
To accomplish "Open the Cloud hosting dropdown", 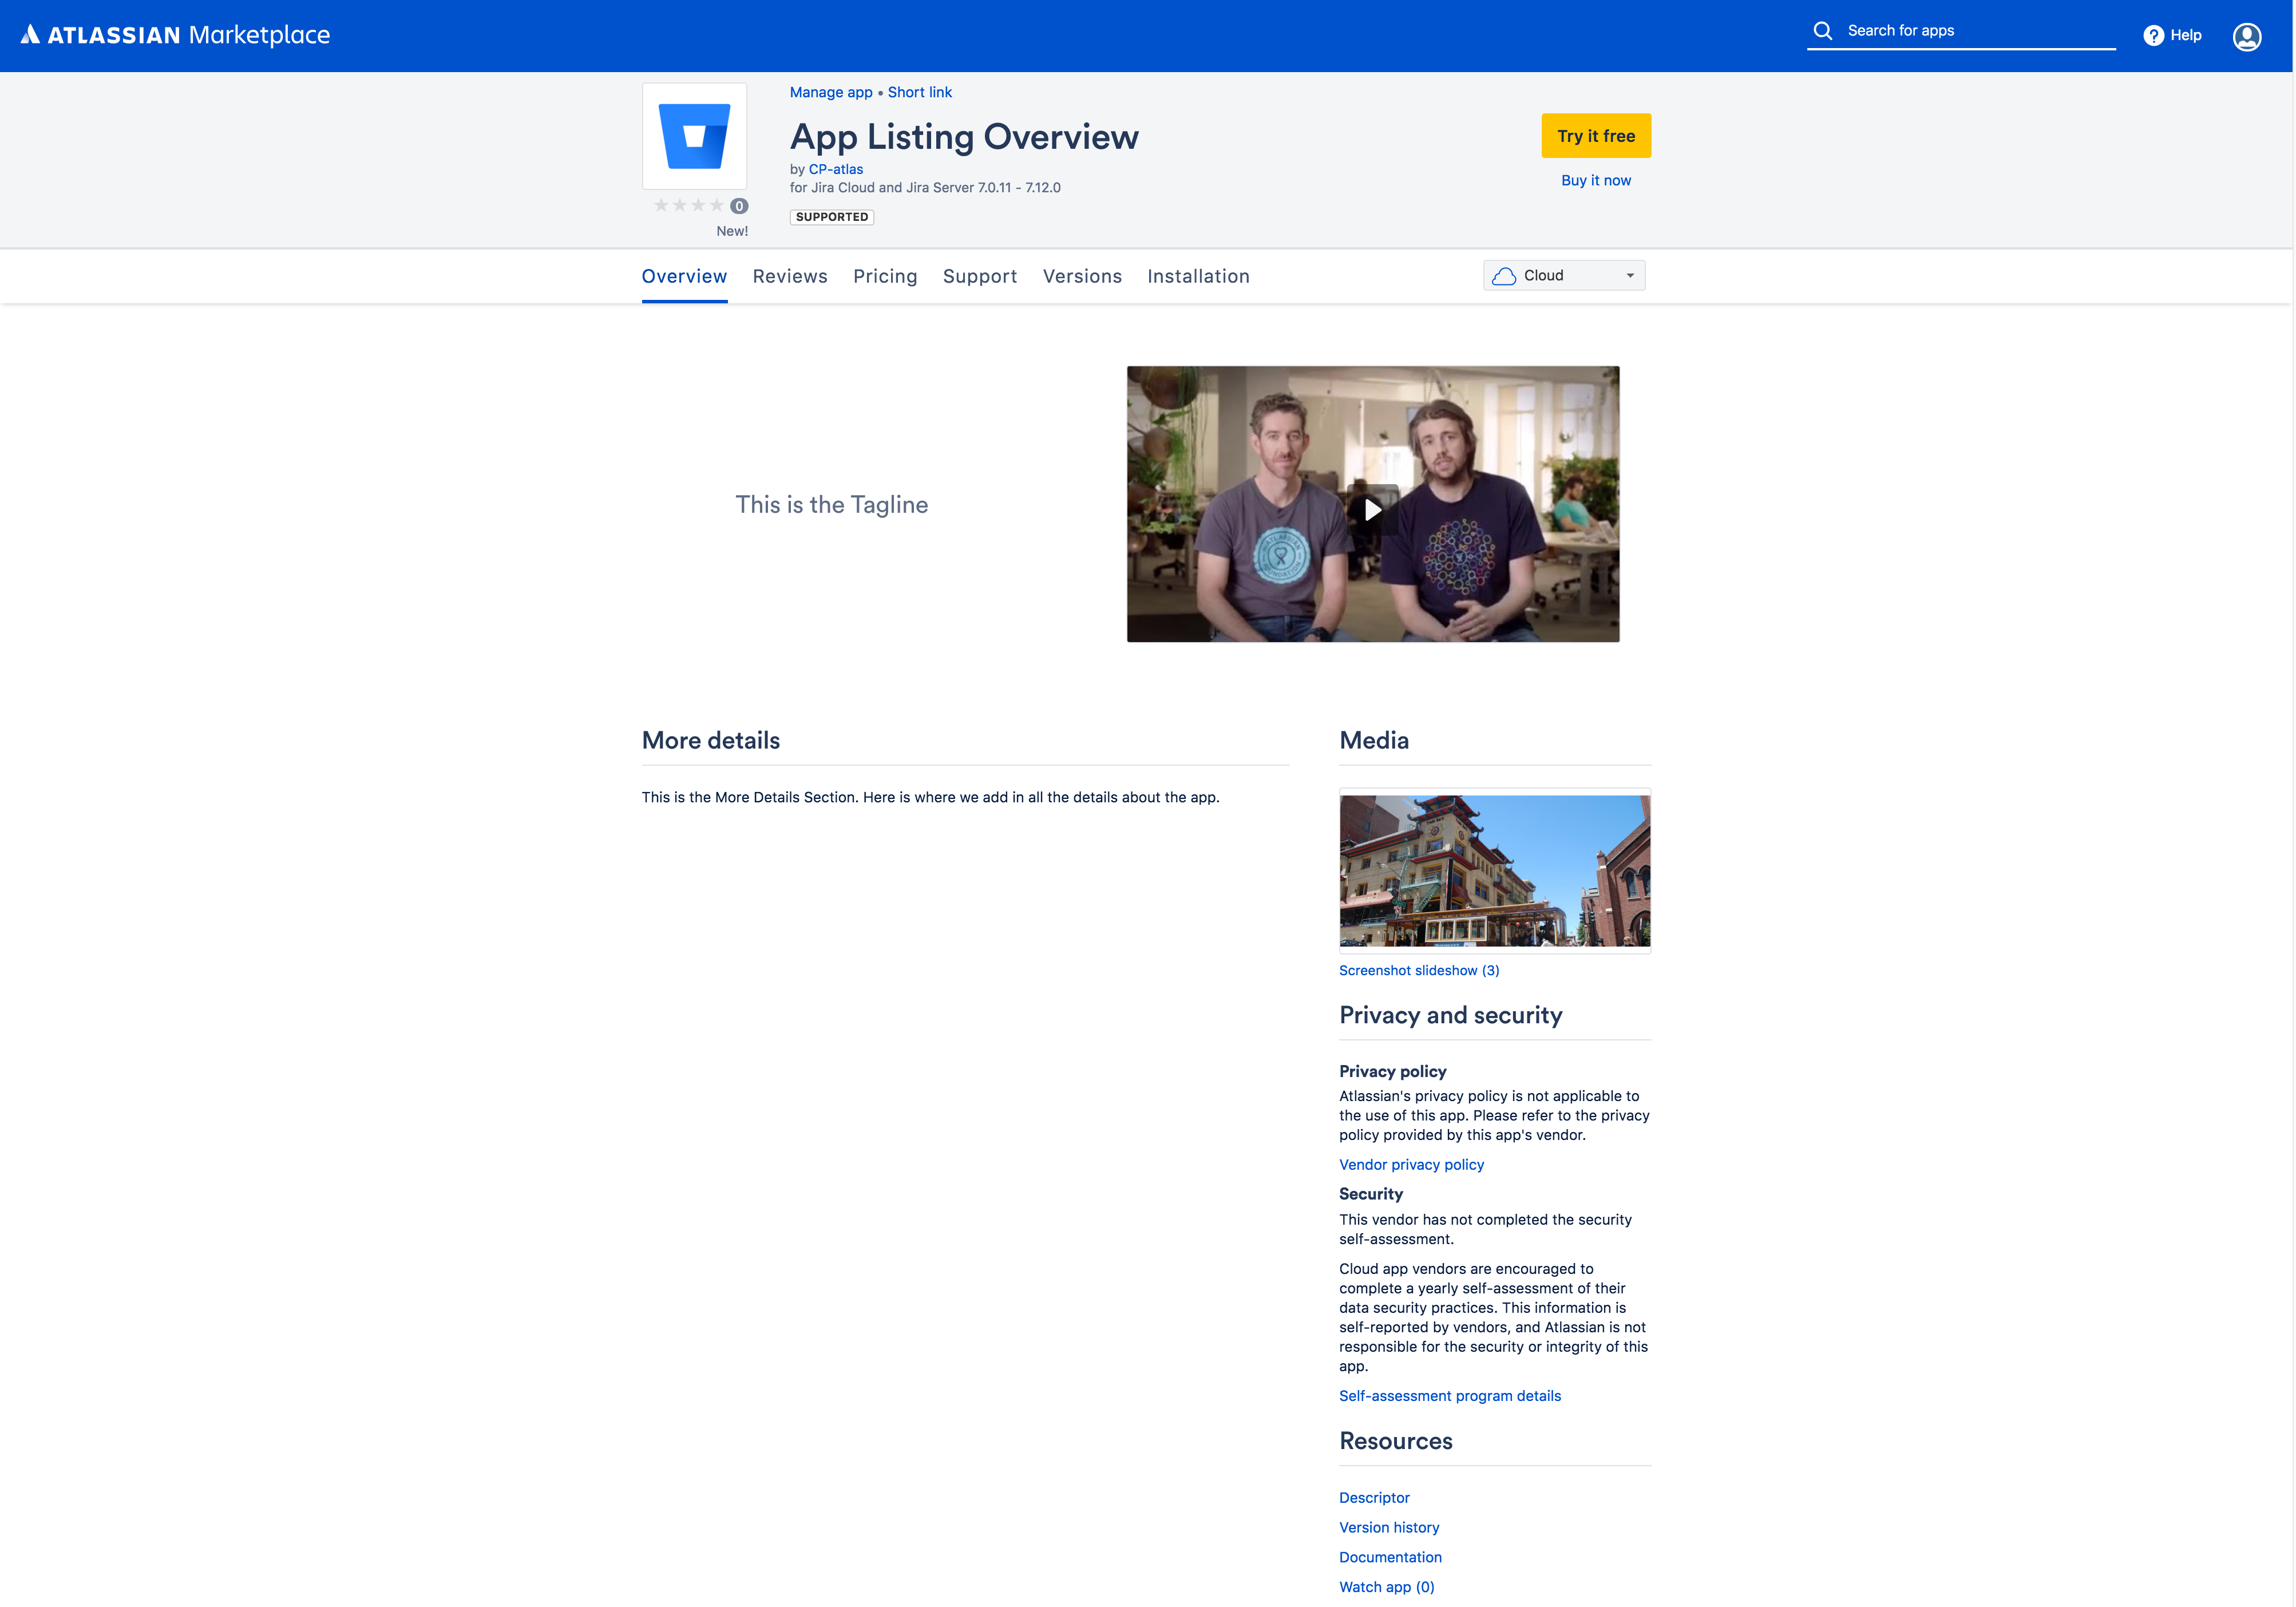I will 1563,275.
